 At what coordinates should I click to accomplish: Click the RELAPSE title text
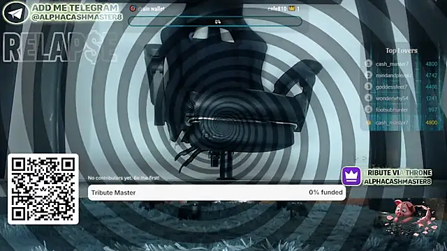(60, 47)
